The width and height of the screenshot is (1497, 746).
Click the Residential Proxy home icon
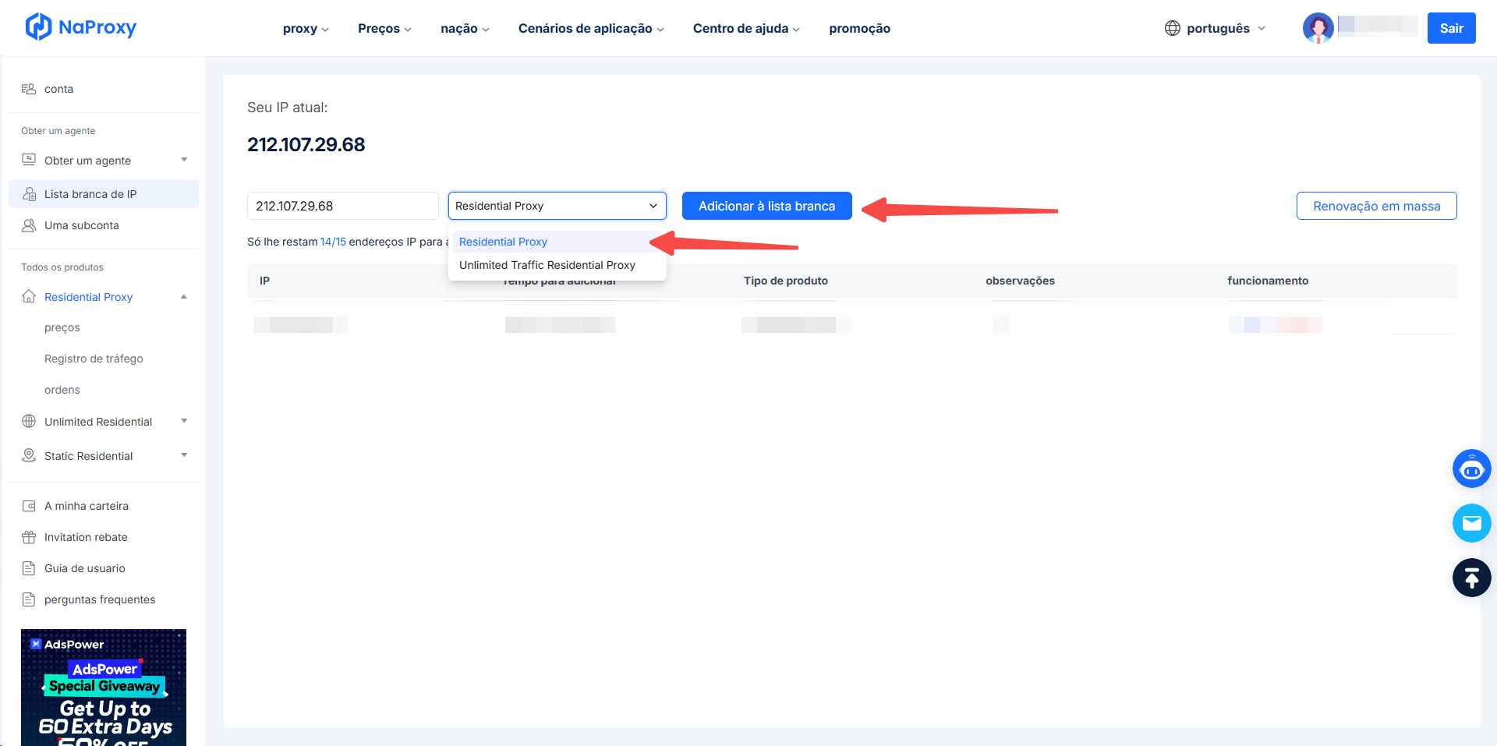[x=29, y=296]
